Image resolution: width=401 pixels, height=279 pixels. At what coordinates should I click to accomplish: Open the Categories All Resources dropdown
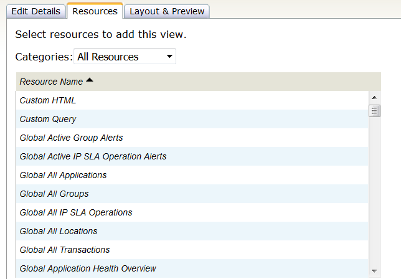(125, 57)
